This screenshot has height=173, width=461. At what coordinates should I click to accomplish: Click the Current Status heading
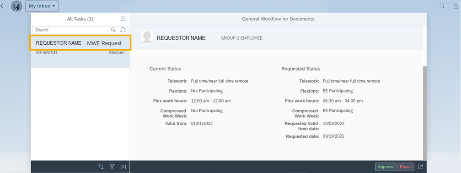[165, 69]
